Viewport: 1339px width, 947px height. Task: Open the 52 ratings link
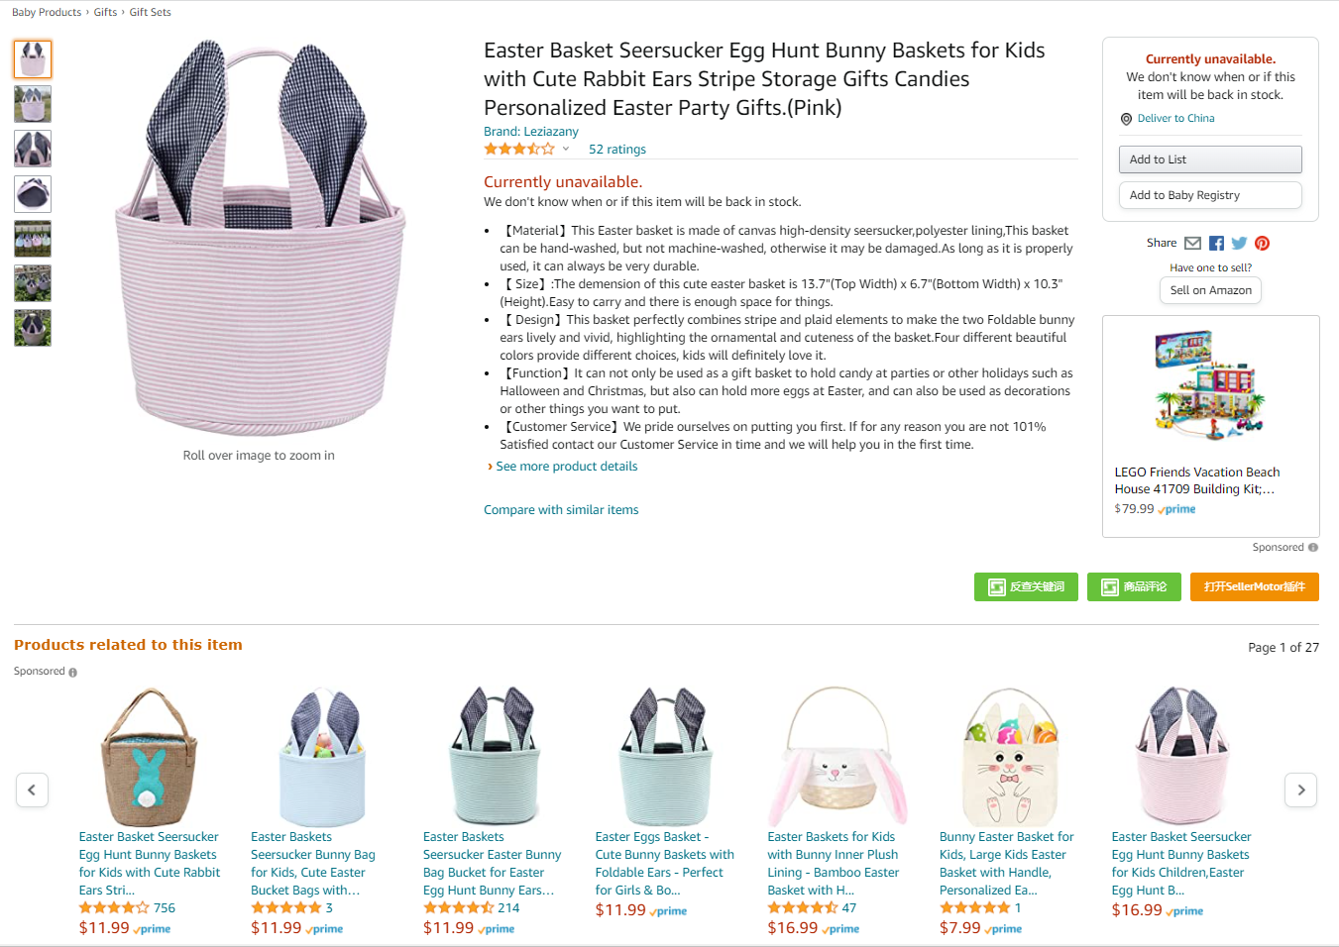(x=616, y=150)
